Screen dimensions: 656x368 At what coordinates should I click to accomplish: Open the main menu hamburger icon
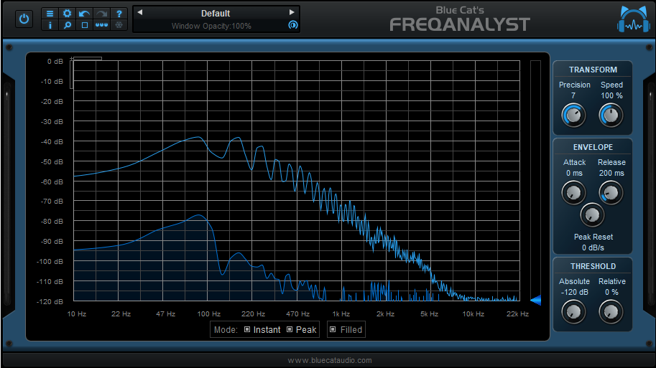(x=50, y=14)
